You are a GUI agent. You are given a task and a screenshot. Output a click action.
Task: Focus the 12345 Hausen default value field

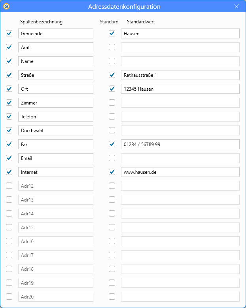coord(180,89)
